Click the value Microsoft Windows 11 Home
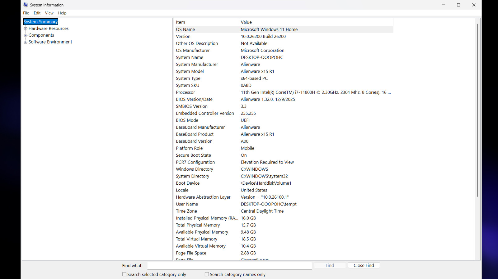This screenshot has width=498, height=279. (x=269, y=29)
